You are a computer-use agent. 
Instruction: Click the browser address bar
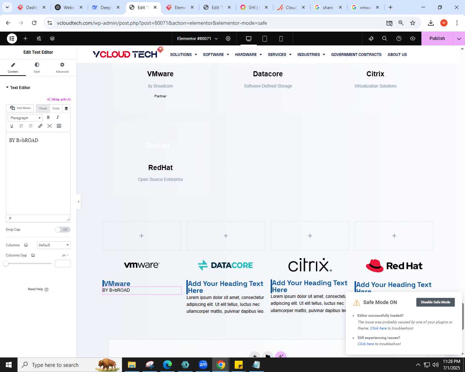click(218, 23)
